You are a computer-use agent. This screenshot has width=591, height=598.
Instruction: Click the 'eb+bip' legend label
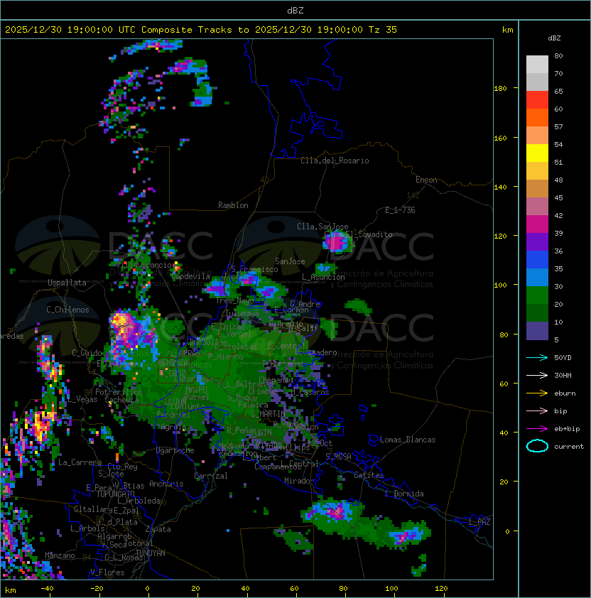[567, 429]
